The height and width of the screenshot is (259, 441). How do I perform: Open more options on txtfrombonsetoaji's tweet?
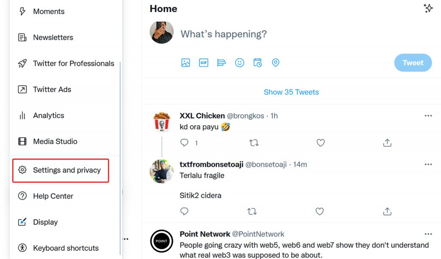pyautogui.click(x=428, y=164)
